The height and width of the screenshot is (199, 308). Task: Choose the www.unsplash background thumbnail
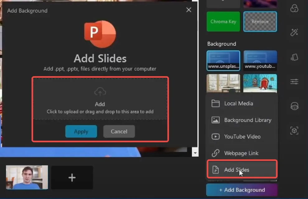(x=223, y=61)
